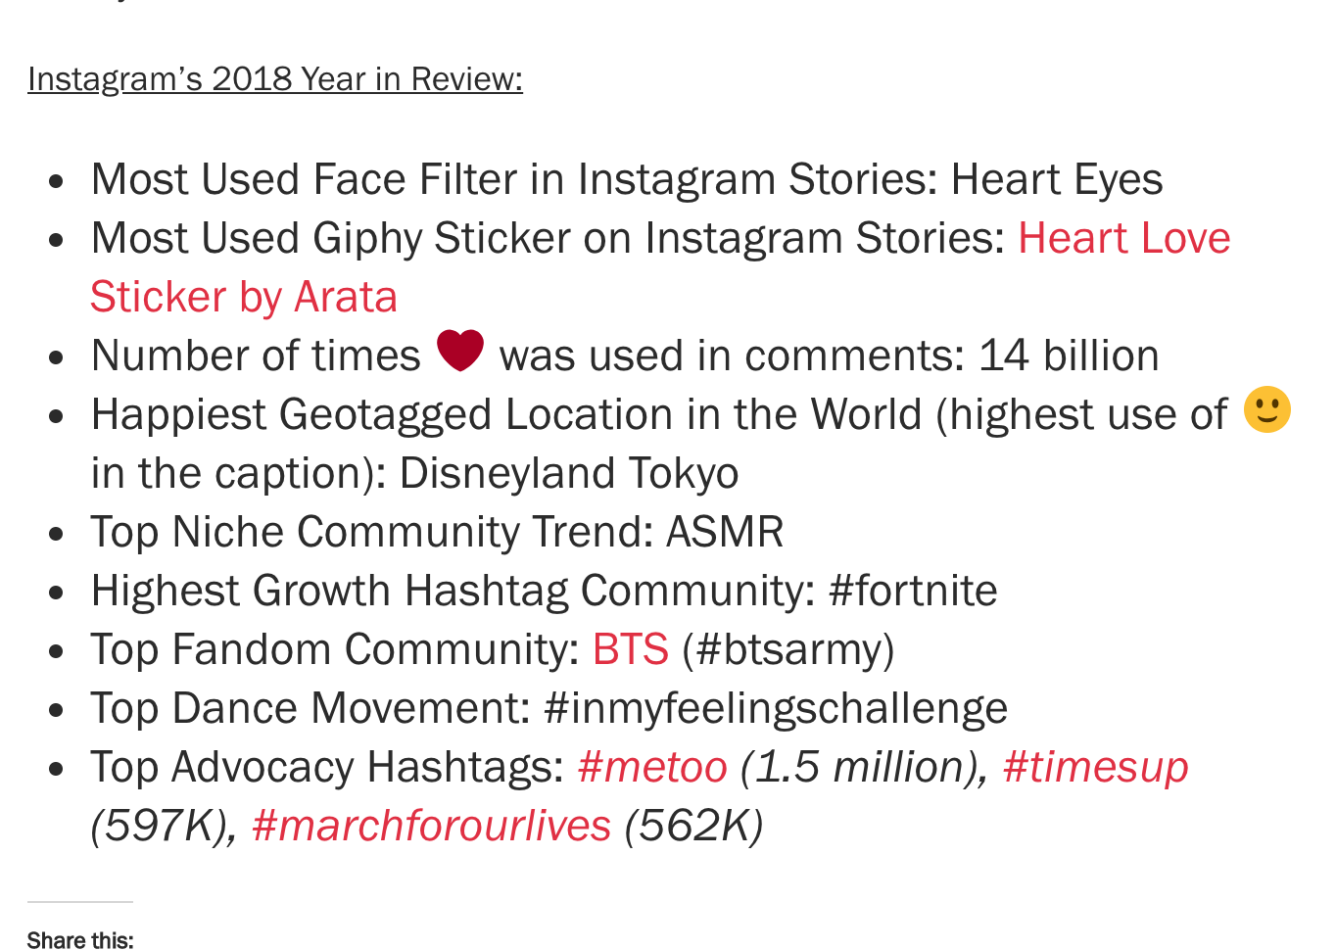Open the #timesup hashtag link
Image resolution: width=1336 pixels, height=950 pixels.
point(1096,767)
